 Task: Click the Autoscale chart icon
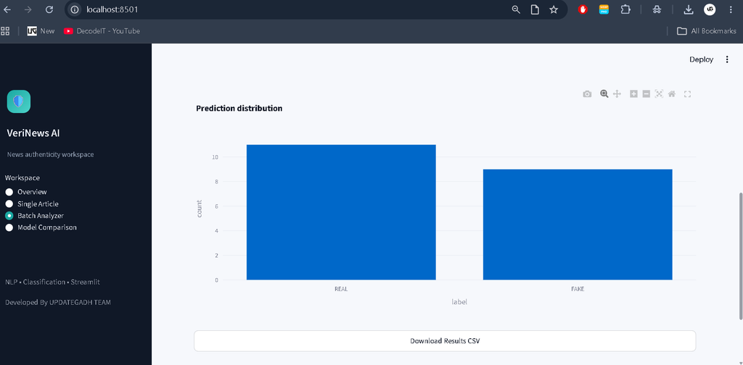659,93
